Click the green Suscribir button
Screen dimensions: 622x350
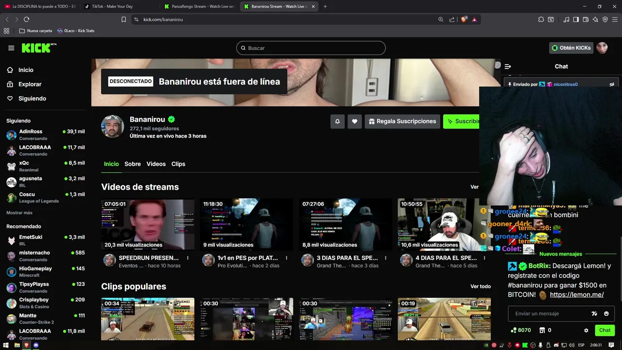[x=462, y=122]
